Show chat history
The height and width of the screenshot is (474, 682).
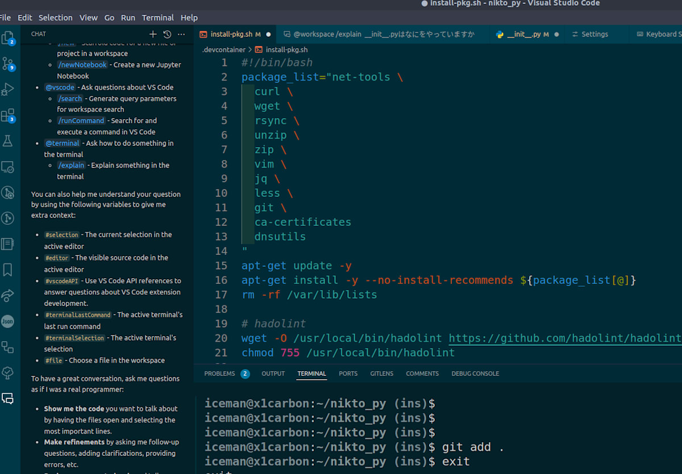point(167,34)
